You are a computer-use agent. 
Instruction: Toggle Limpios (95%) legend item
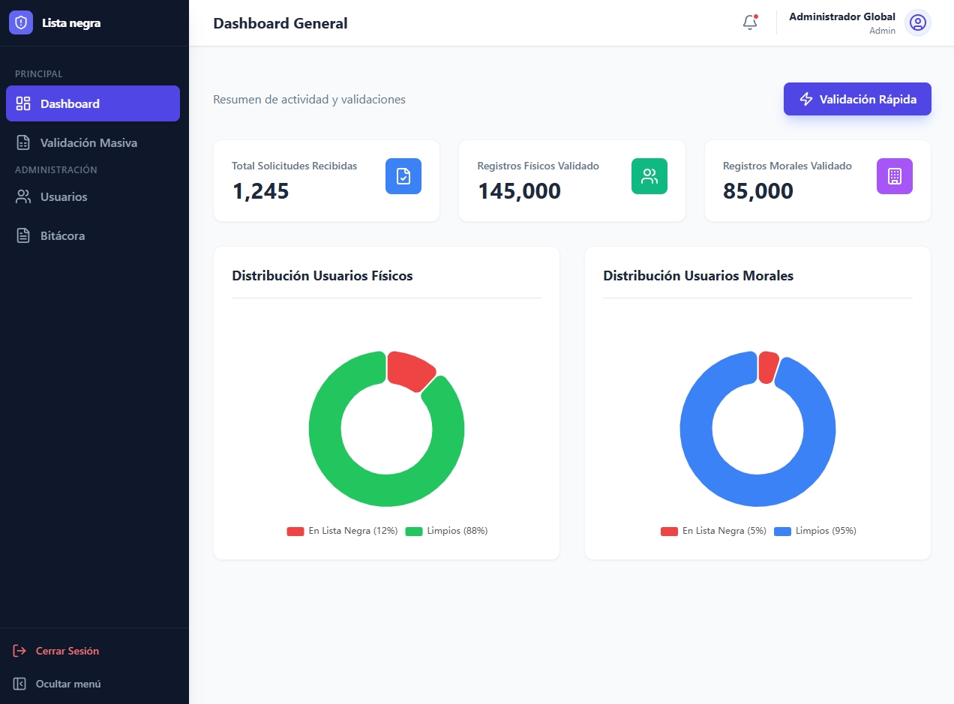coord(815,531)
